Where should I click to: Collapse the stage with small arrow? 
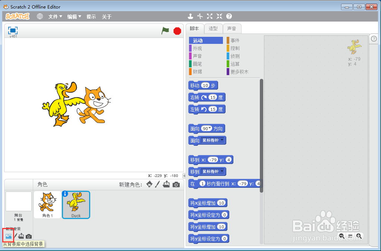click(x=184, y=176)
